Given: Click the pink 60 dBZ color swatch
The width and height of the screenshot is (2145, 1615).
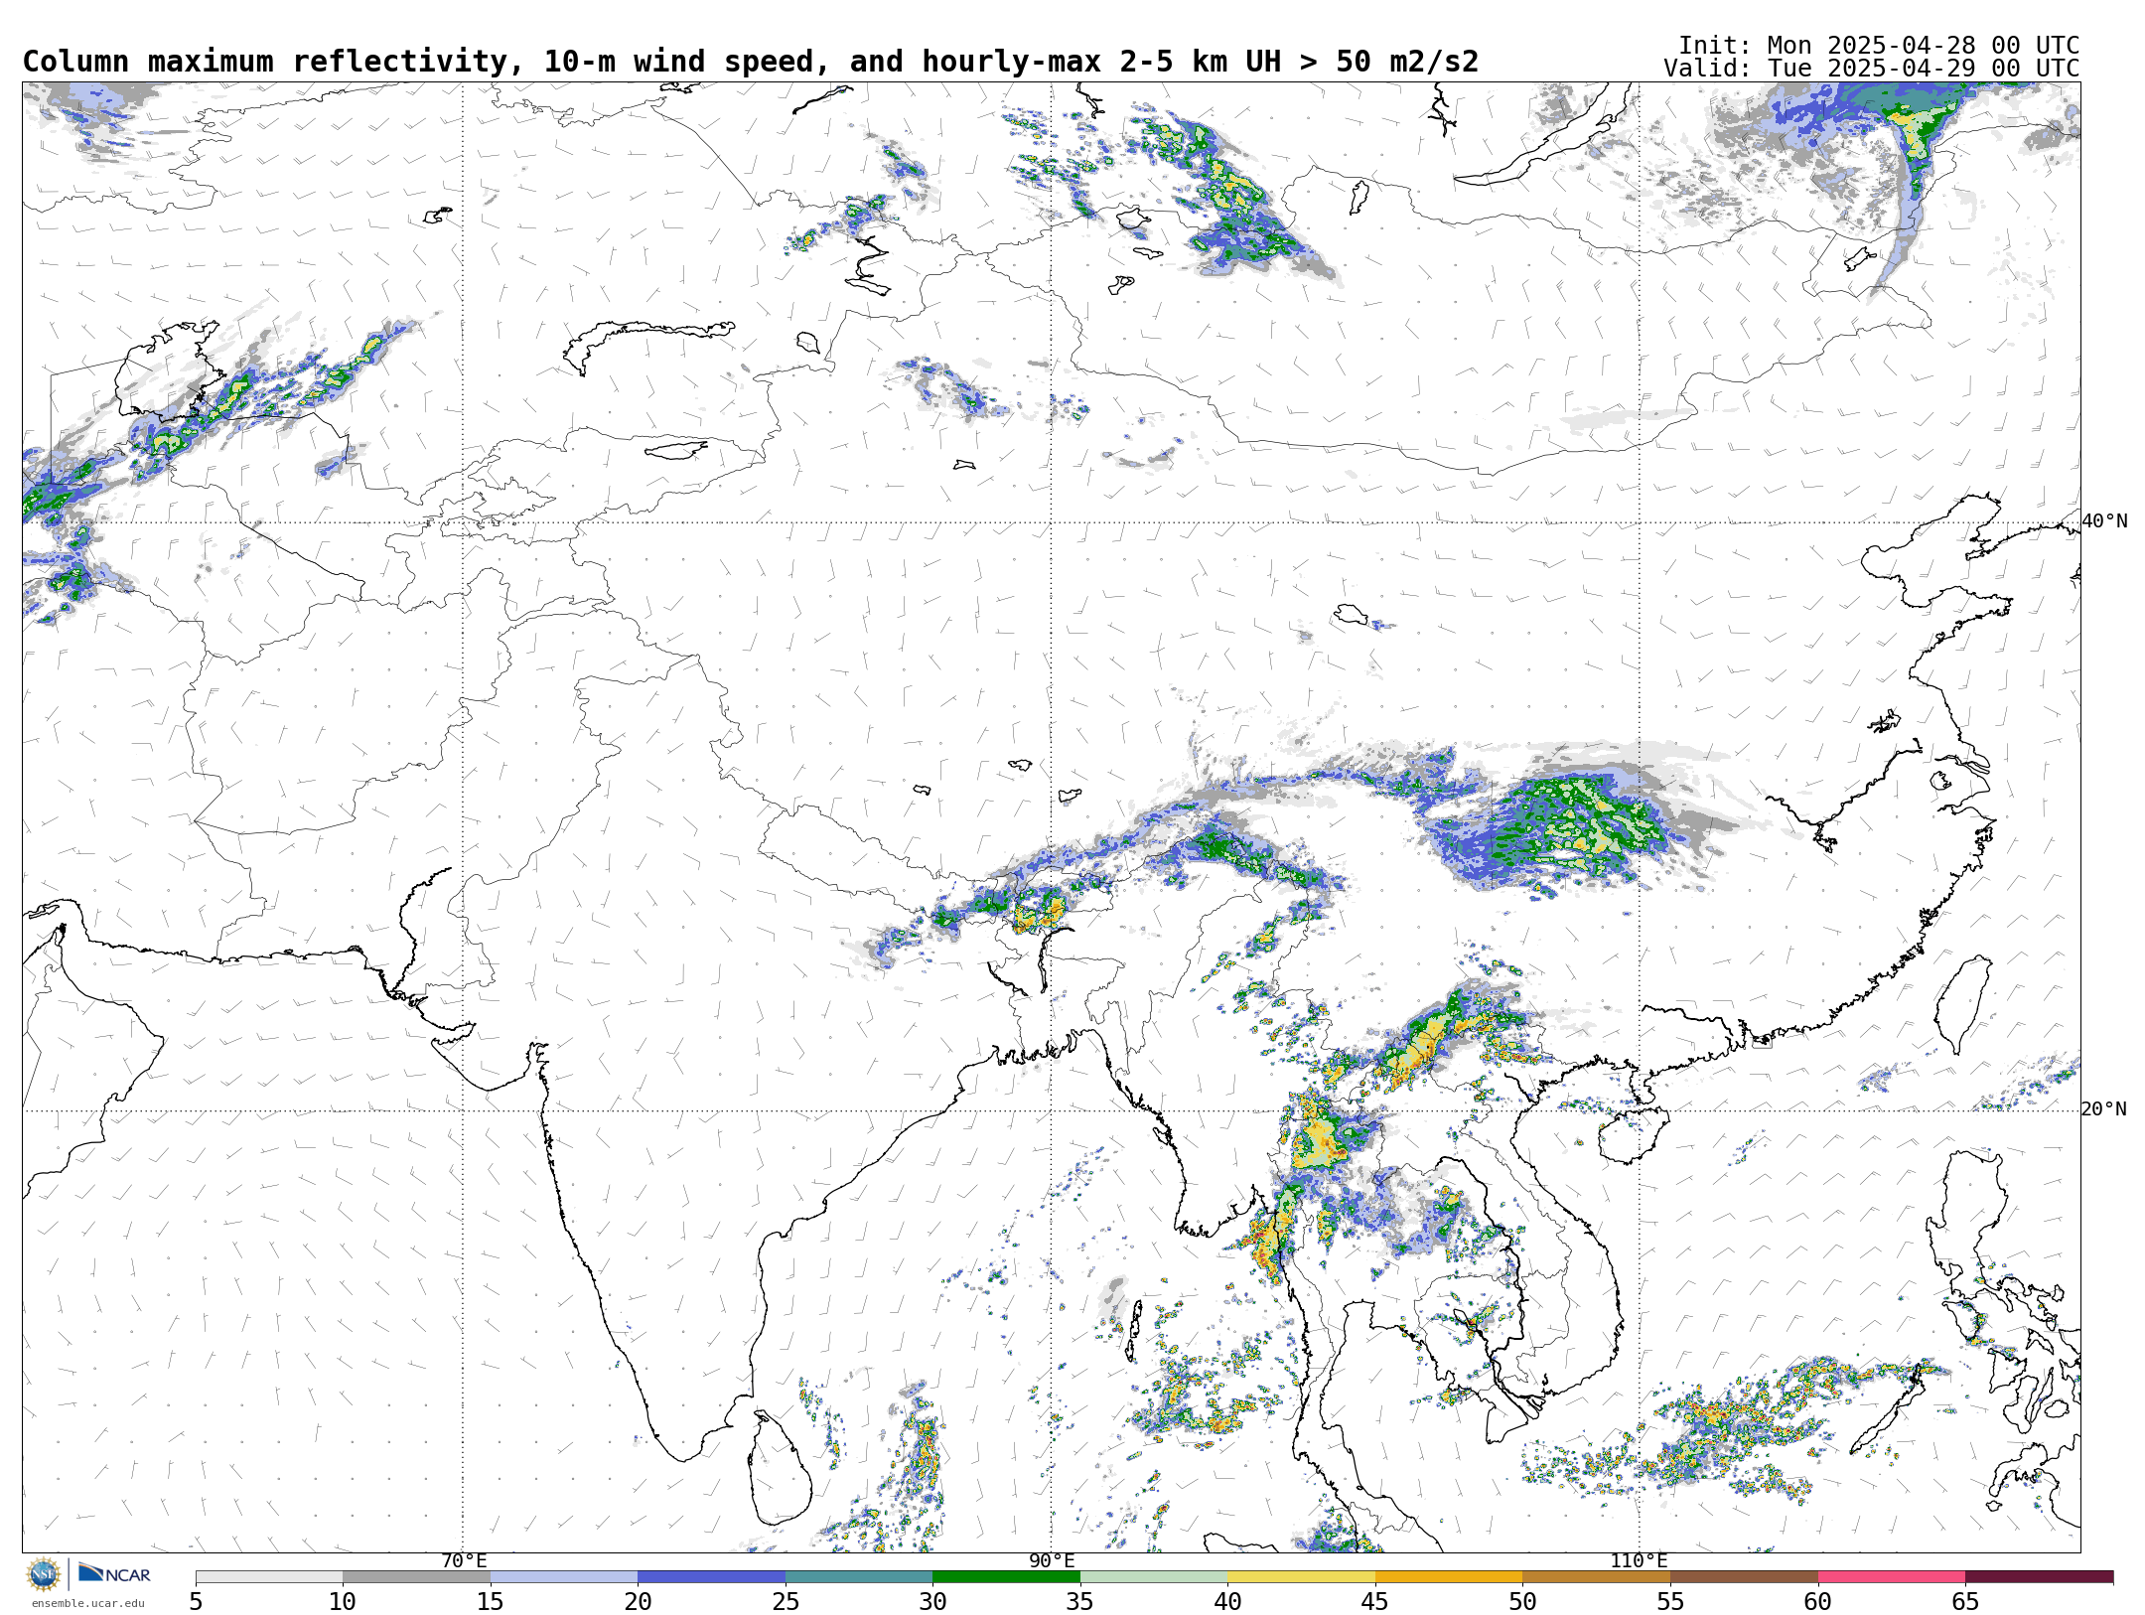Looking at the screenshot, I should pyautogui.click(x=1891, y=1577).
